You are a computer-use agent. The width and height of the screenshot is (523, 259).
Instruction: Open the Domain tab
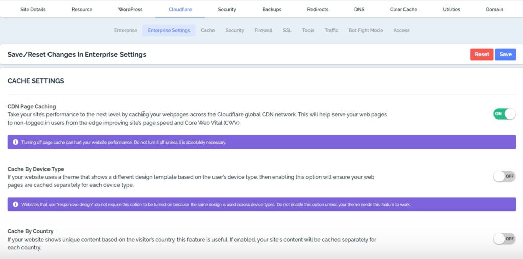[x=494, y=9]
